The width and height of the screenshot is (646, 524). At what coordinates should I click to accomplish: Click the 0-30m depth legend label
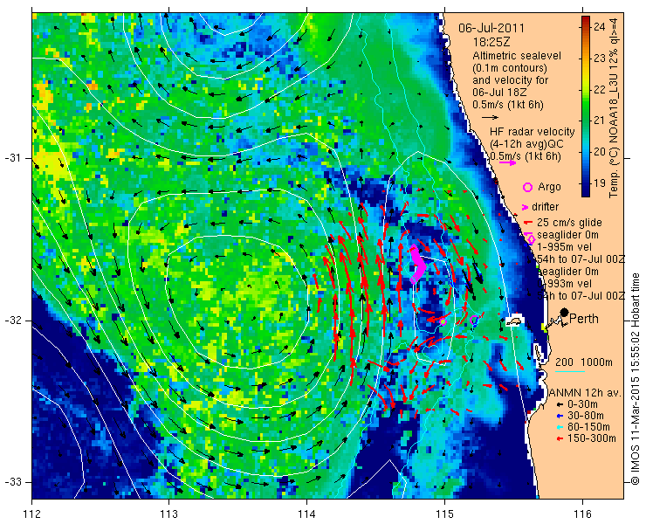582,405
